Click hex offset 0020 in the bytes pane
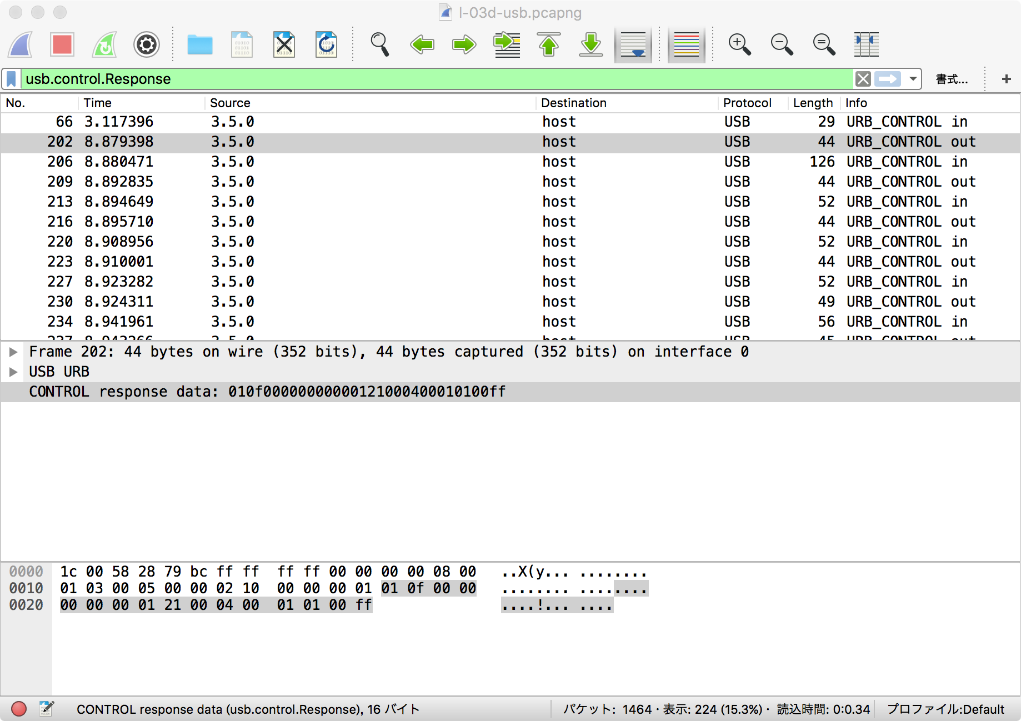Image resolution: width=1021 pixels, height=721 pixels. 26,605
